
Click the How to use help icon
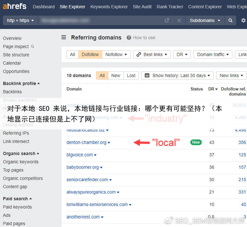(129, 38)
